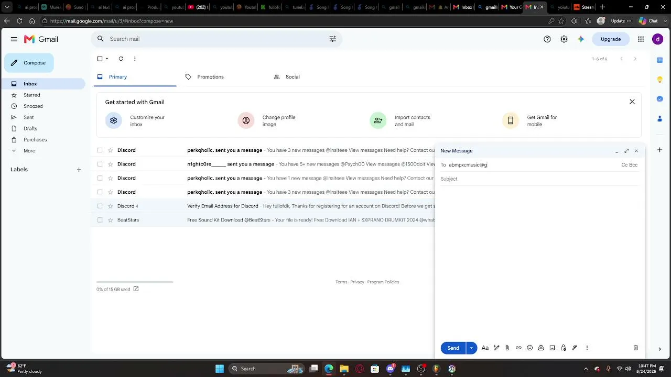Open storage details link icon
The height and width of the screenshot is (377, 671).
pyautogui.click(x=136, y=289)
